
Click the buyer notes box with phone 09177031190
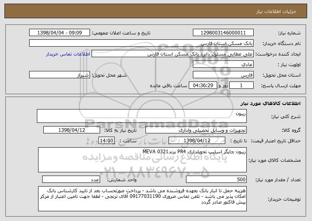[142, 199]
